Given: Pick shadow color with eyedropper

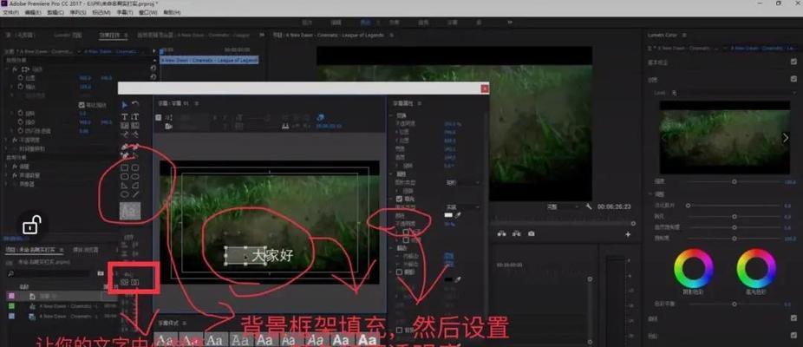Looking at the screenshot, I should coord(458,280).
